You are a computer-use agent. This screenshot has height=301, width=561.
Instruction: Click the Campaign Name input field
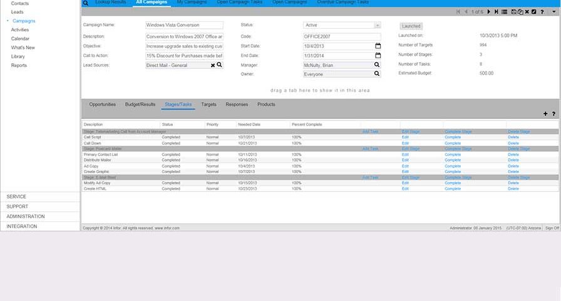click(184, 25)
